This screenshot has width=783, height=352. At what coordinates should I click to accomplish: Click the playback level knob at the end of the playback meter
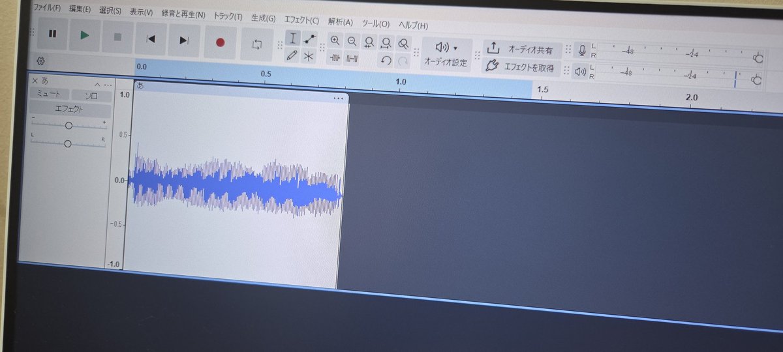757,80
